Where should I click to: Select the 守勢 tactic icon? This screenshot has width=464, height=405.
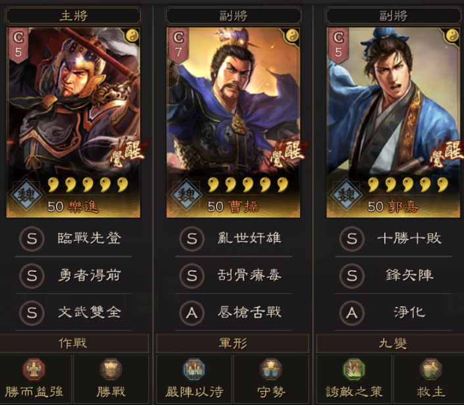(x=271, y=369)
